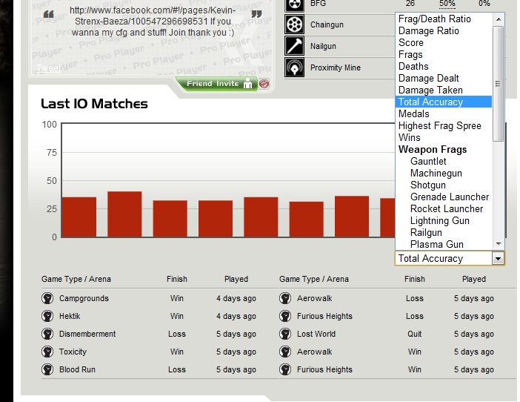Click the dropdown list scroll down arrow
This screenshot has width=520, height=402.
click(x=499, y=243)
